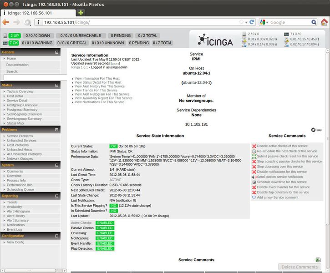330x273 pixels.
Task: Click the Send custom notification megaphone icon
Action: 254,177
